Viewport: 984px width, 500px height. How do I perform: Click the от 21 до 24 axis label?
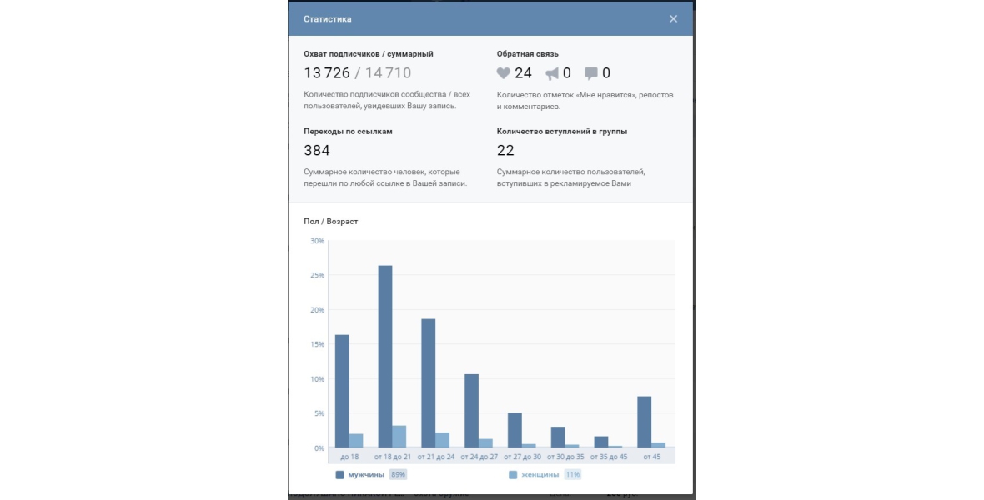pyautogui.click(x=436, y=457)
